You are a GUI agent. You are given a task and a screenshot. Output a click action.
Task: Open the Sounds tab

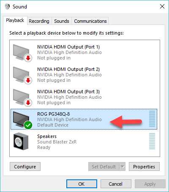(62, 21)
